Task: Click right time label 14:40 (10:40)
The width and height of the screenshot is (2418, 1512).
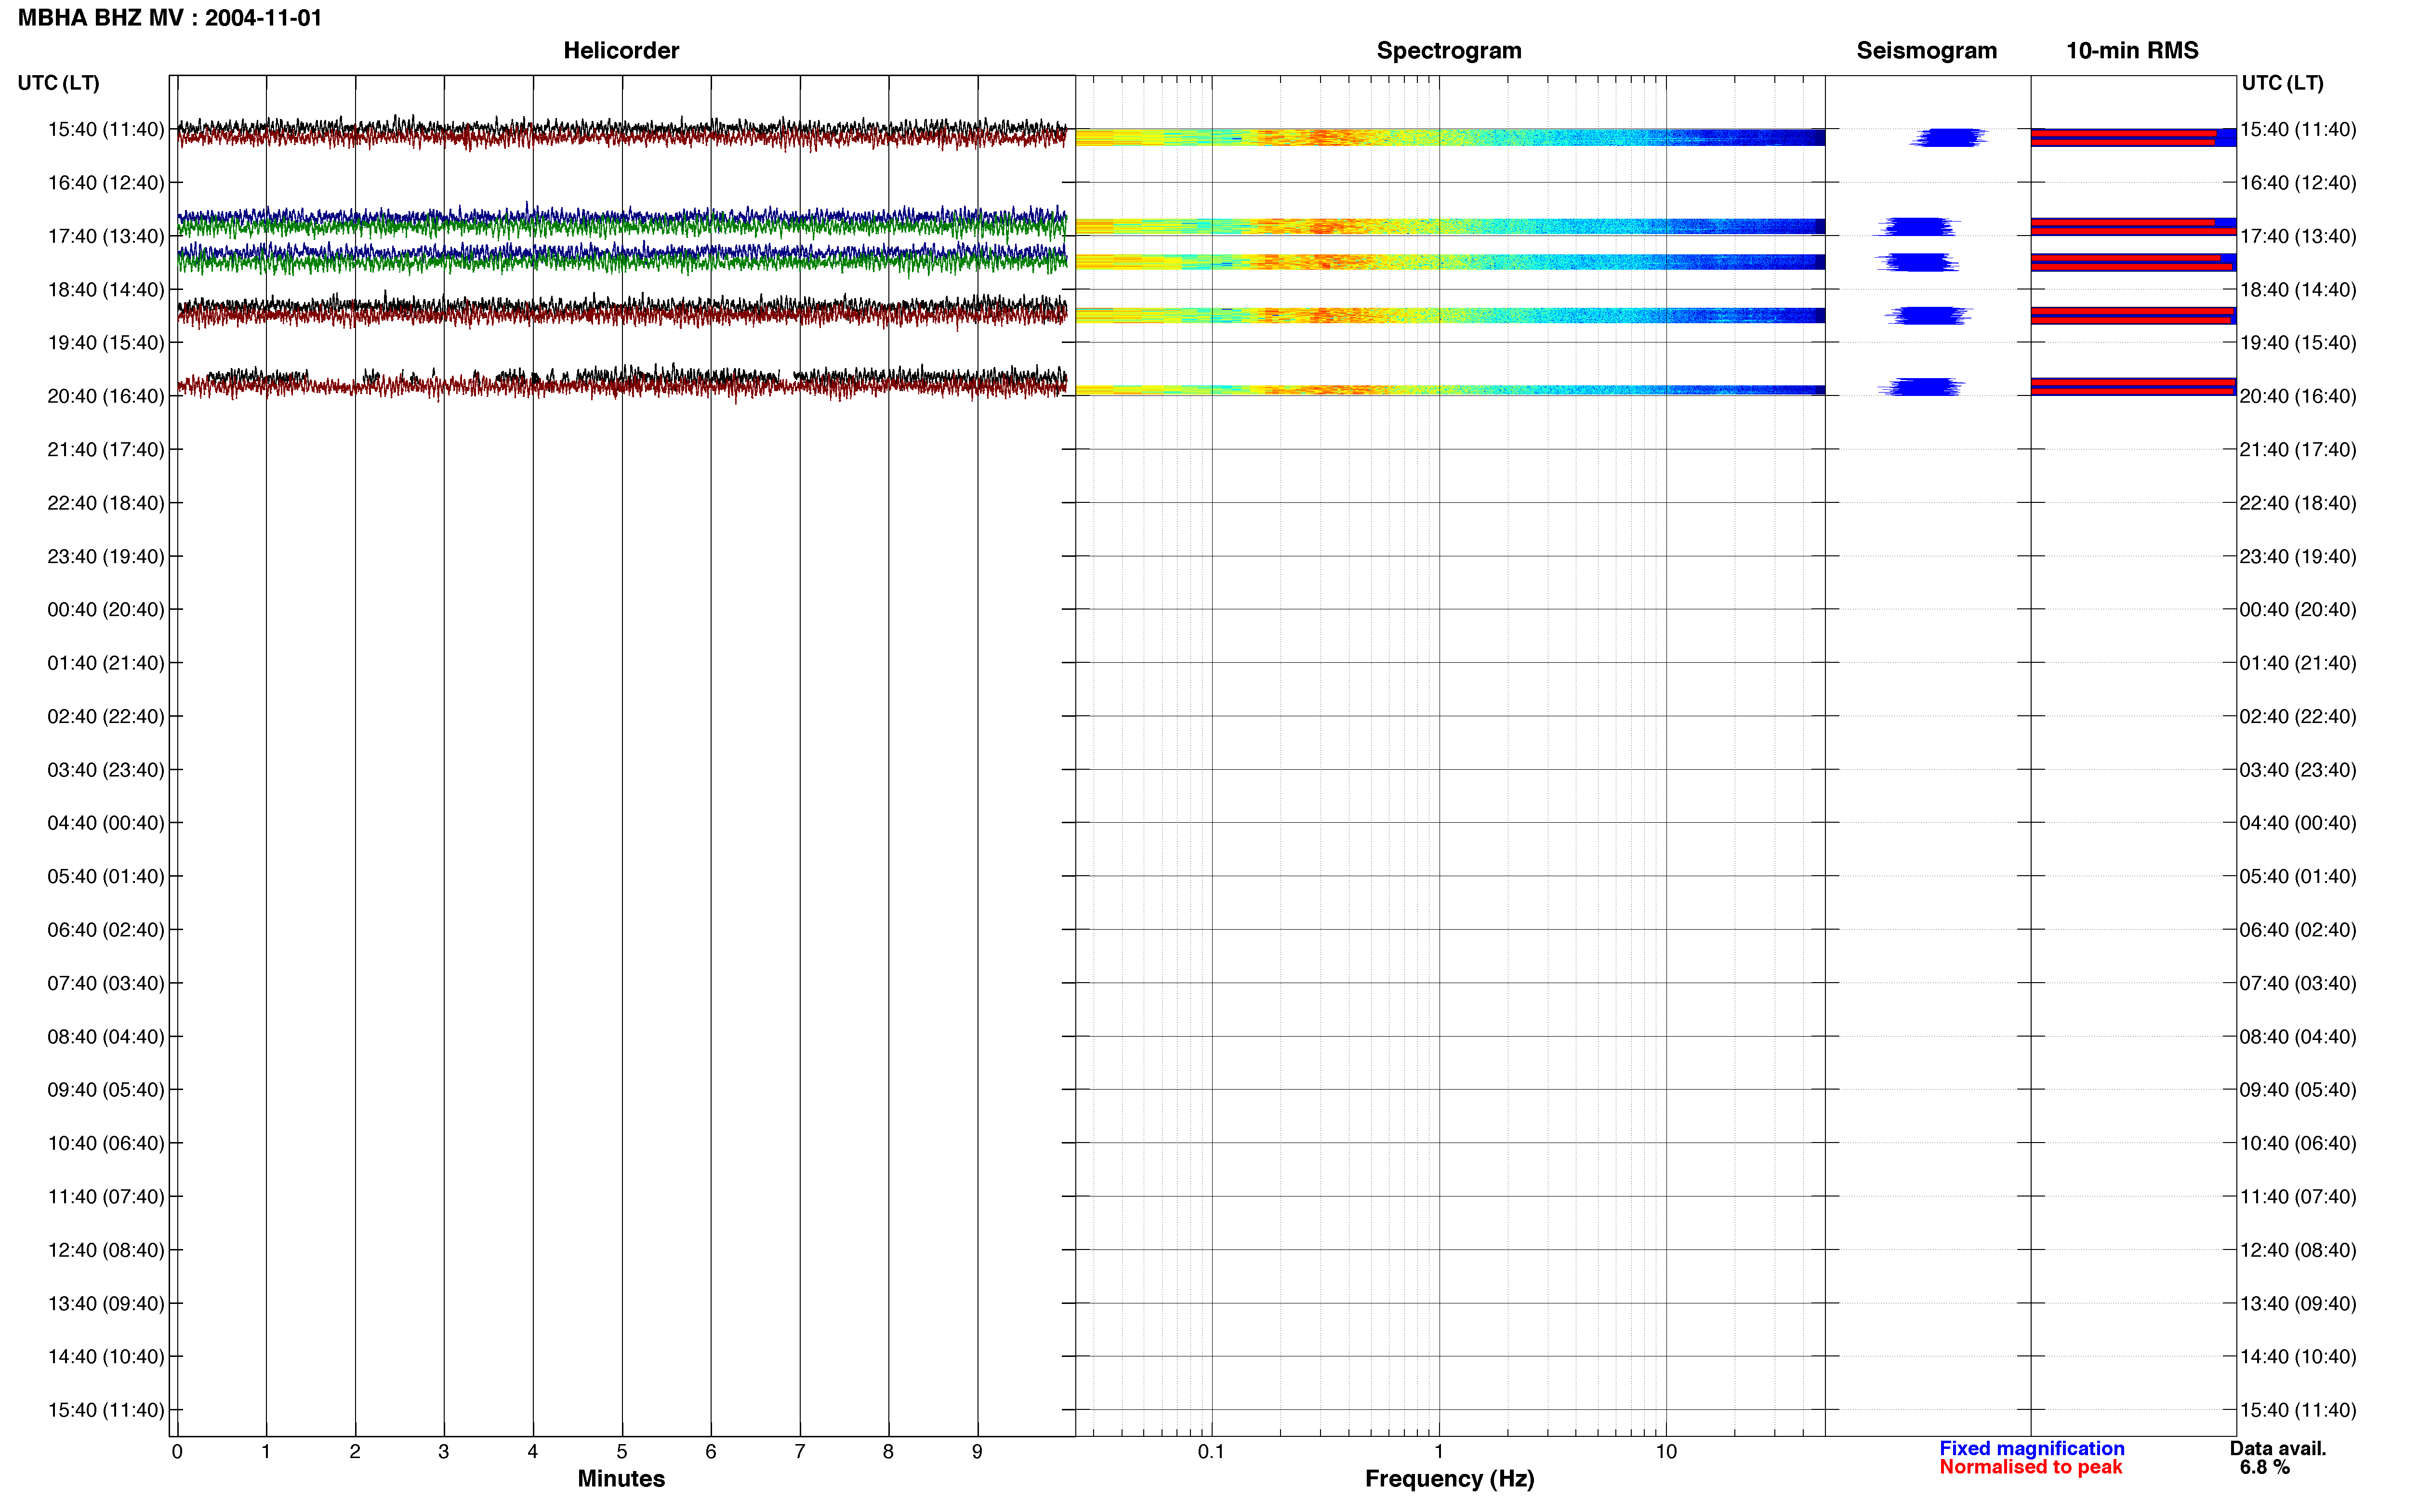Action: [x=2298, y=1357]
